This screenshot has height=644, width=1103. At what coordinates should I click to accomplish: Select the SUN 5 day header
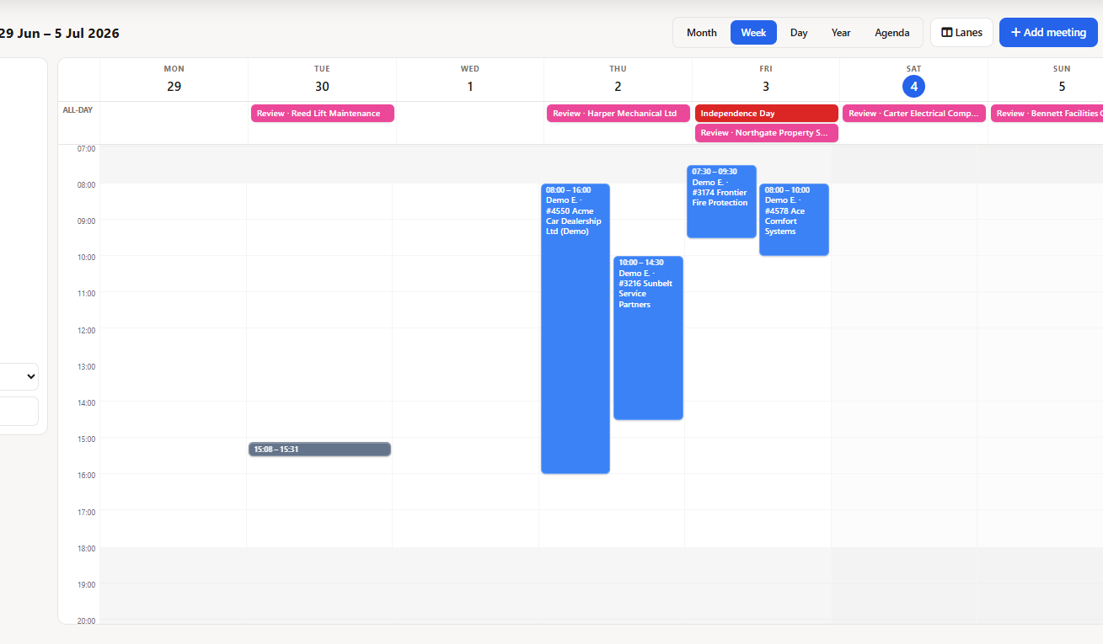pyautogui.click(x=1046, y=79)
